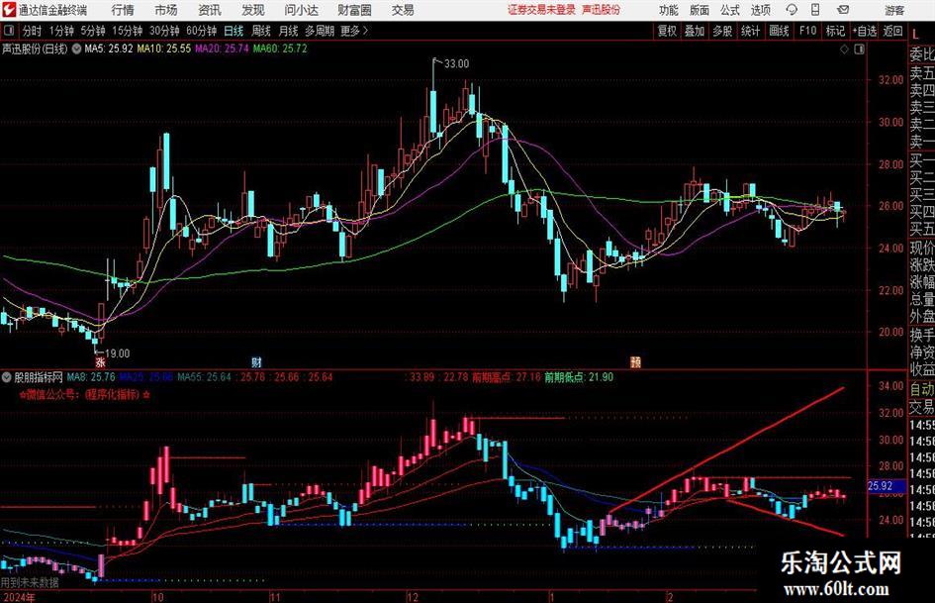Click the 用到未来数据 warning text
The width and height of the screenshot is (935, 603).
(x=30, y=582)
